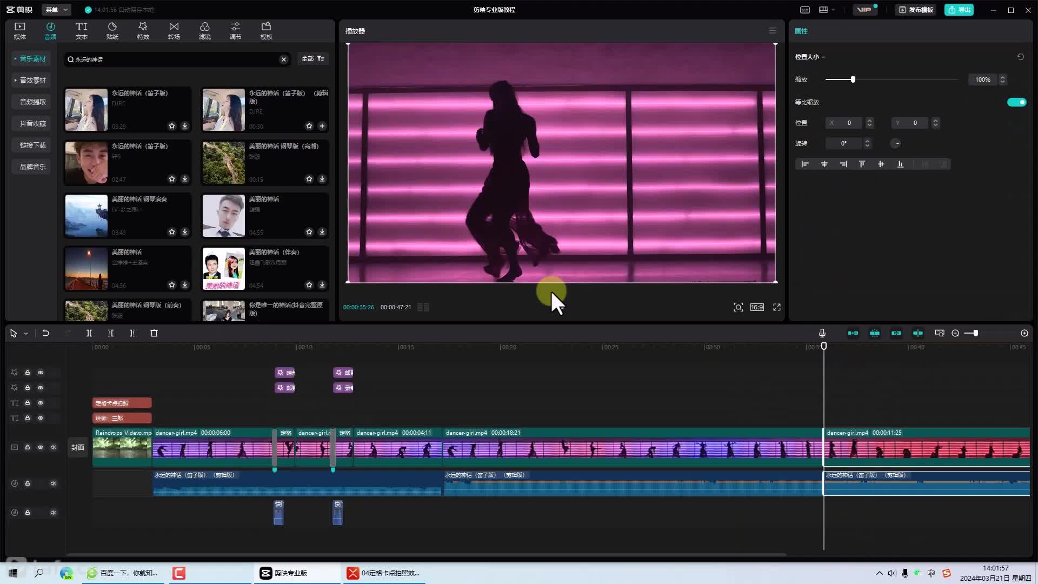Switch to the 转场 (Transitions) tab
The height and width of the screenshot is (584, 1038).
click(x=174, y=31)
